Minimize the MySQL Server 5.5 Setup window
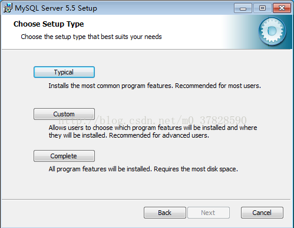294x228 pixels. (x=243, y=8)
